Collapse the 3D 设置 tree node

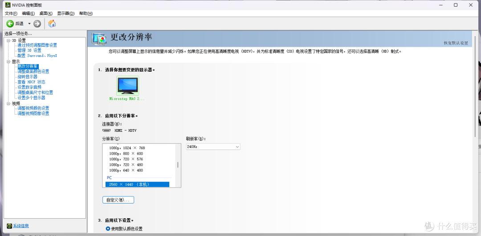tap(8, 40)
